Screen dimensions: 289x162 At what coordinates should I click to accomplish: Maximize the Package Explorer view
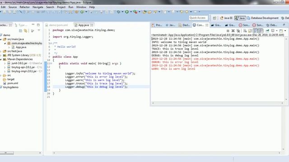38,25
